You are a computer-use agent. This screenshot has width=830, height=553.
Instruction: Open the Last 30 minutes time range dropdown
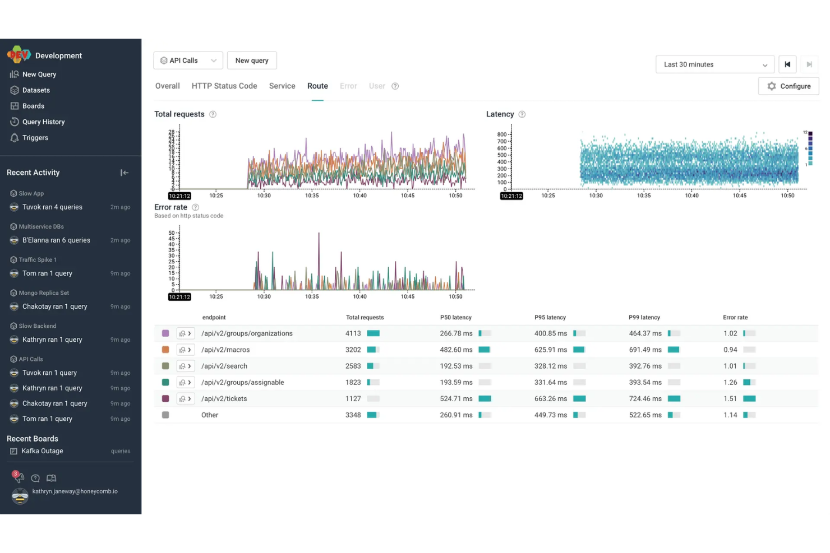(714, 64)
